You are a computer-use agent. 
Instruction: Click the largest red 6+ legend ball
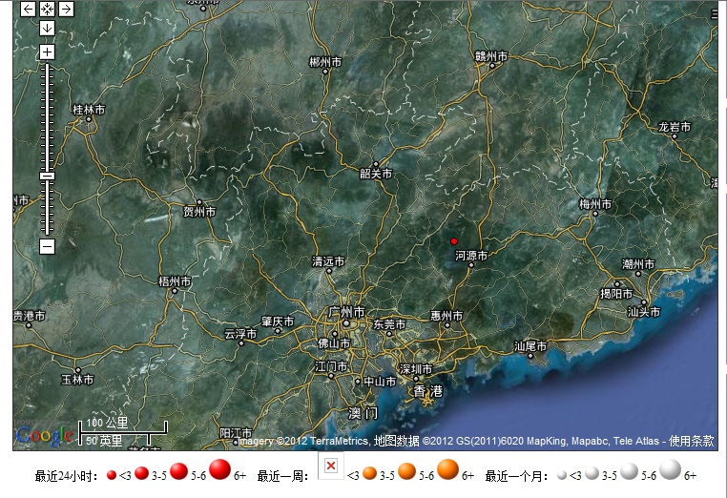[x=220, y=469]
